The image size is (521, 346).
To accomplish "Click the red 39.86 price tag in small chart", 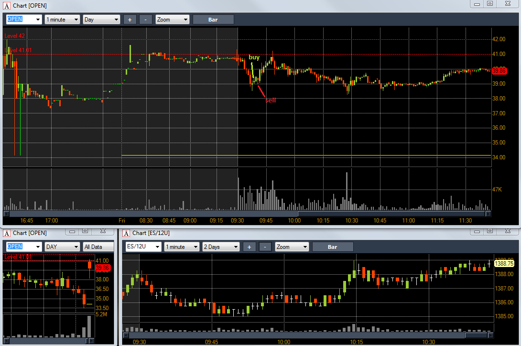I will click(x=103, y=268).
